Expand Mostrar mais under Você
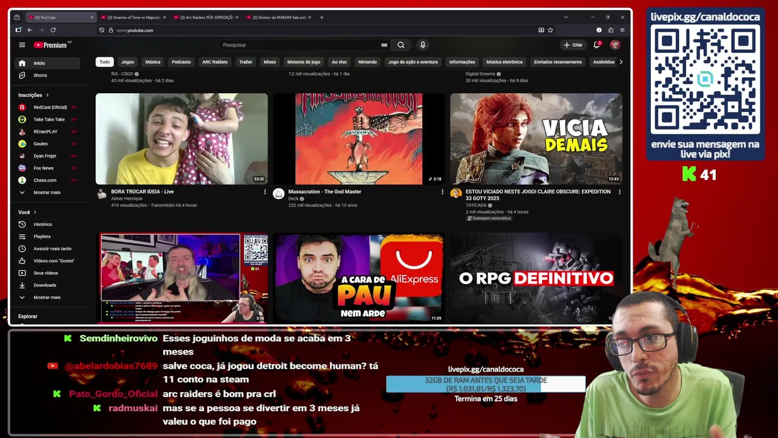This screenshot has height=438, width=778. 47,297
